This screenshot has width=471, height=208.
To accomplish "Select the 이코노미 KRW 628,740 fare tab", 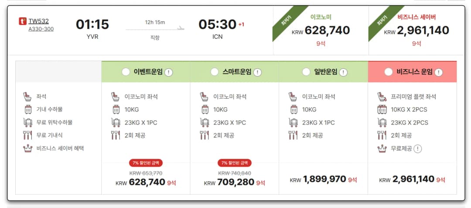I will click(321, 30).
